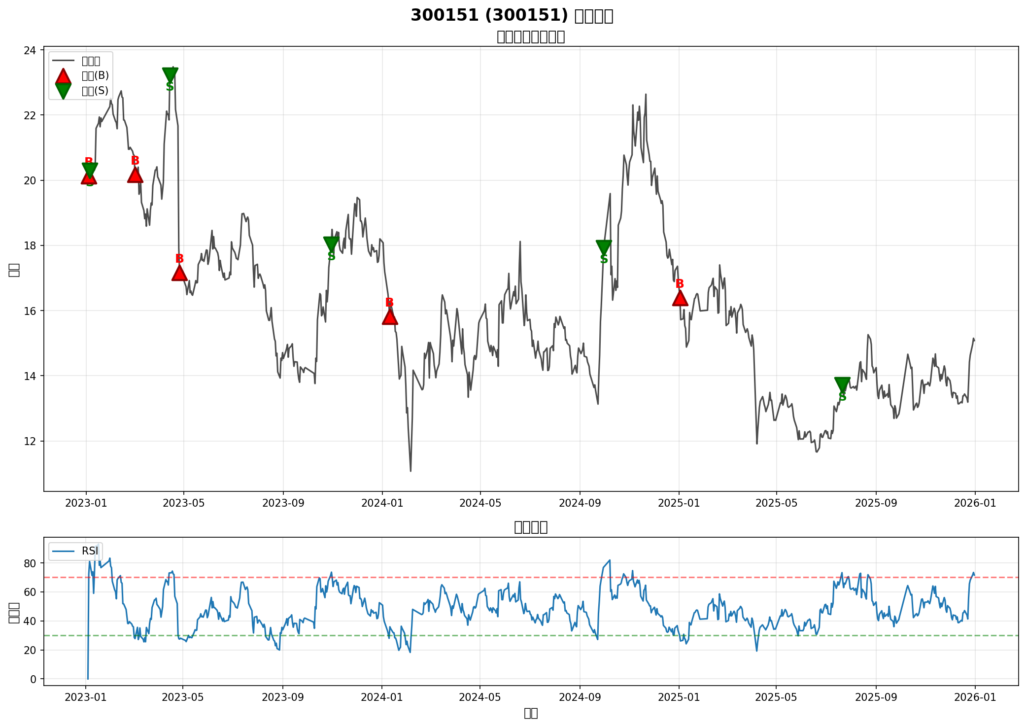The height and width of the screenshot is (726, 1026).
Task: Click the red buy triangle near 2023-05
Action: pyautogui.click(x=179, y=273)
